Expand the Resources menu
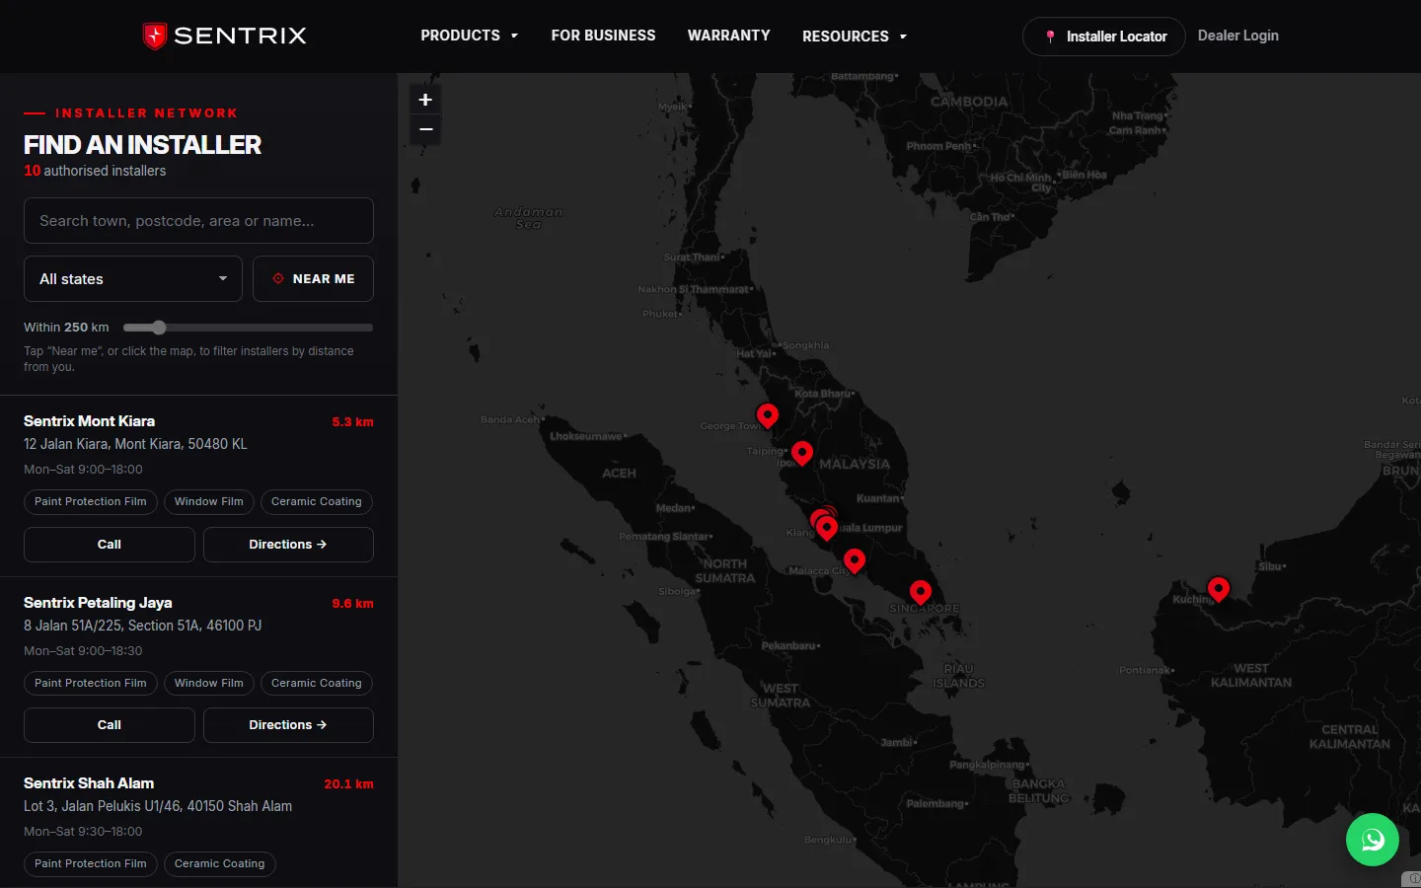 [855, 37]
